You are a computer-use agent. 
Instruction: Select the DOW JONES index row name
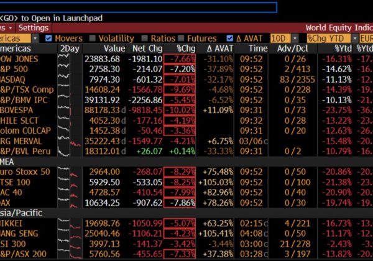click(19, 59)
